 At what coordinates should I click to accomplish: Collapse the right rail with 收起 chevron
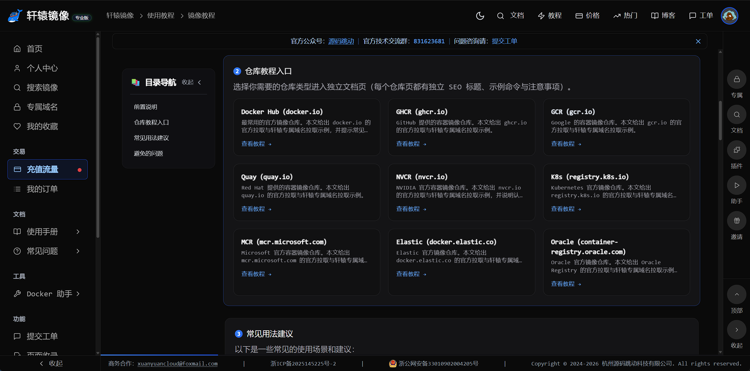pos(737,330)
